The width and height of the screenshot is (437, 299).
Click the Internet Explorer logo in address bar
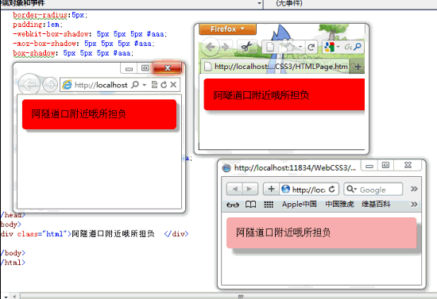point(68,85)
